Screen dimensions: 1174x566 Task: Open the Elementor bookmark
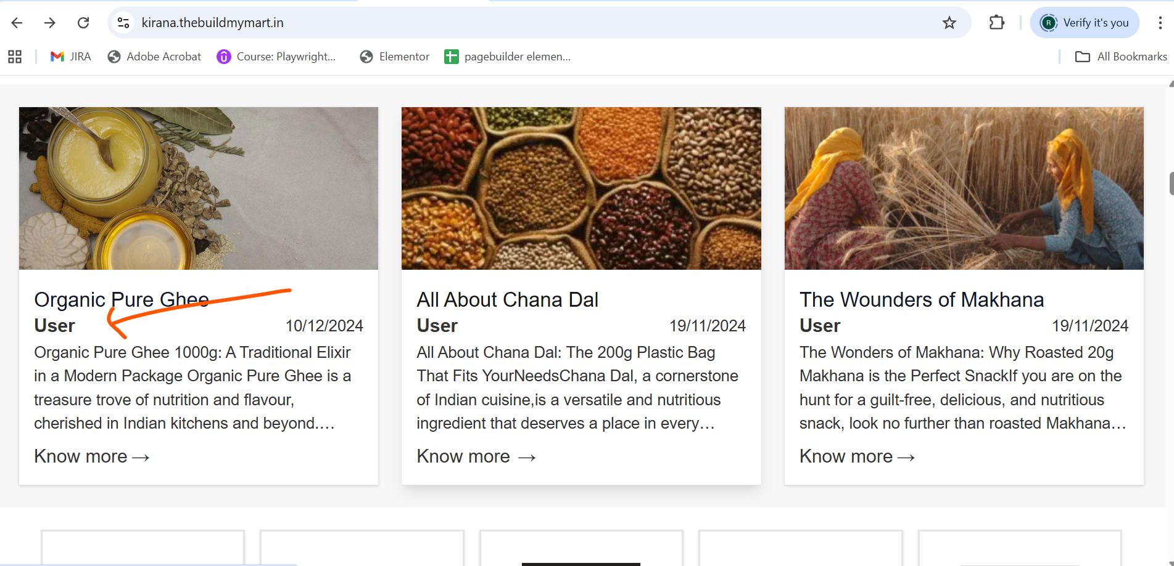[x=395, y=57]
